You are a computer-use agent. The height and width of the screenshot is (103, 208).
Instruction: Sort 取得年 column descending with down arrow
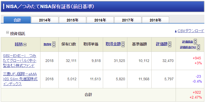[54, 45]
